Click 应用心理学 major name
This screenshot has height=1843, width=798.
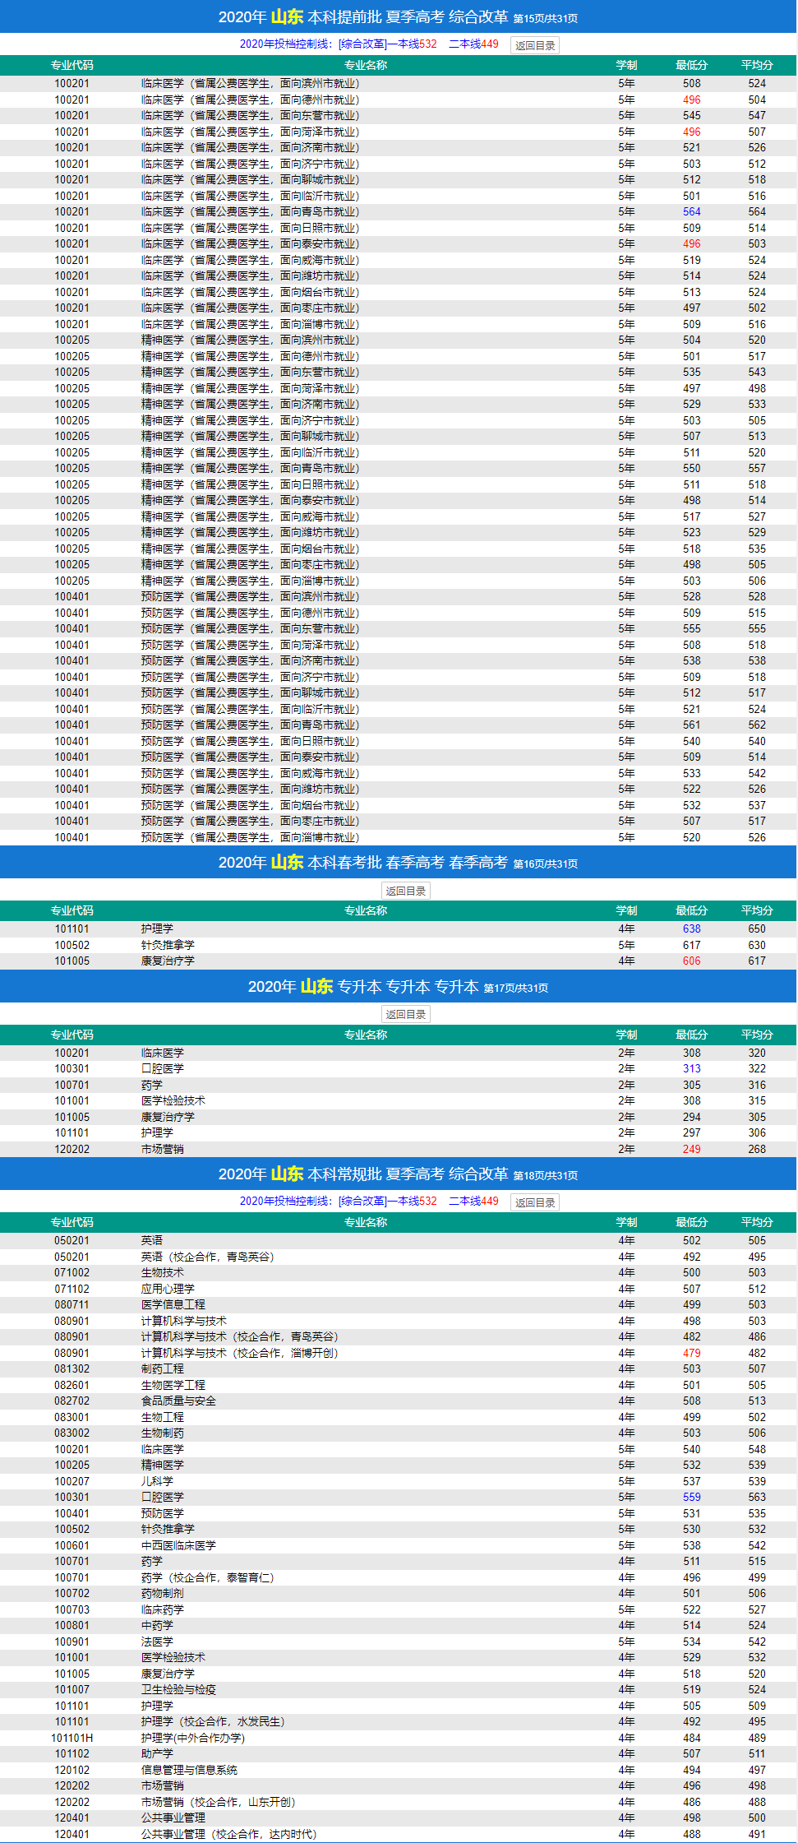point(168,1289)
